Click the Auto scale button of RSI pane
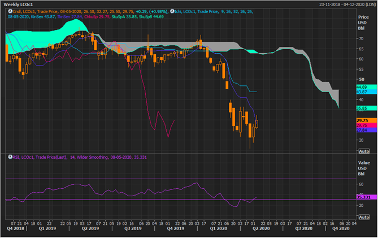The image size is (378, 238). pos(364,217)
